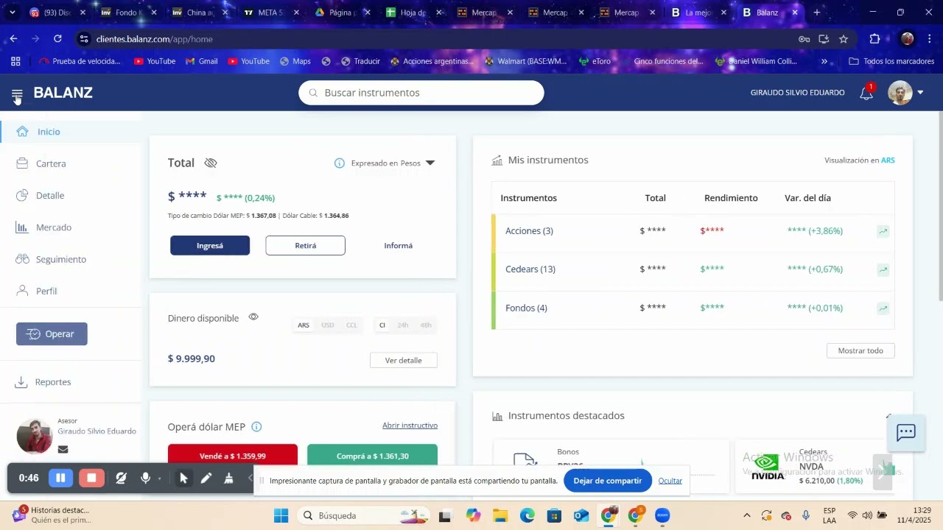This screenshot has width=943, height=530.
Task: Open the Chrome tab search dropdown
Action: point(13,13)
